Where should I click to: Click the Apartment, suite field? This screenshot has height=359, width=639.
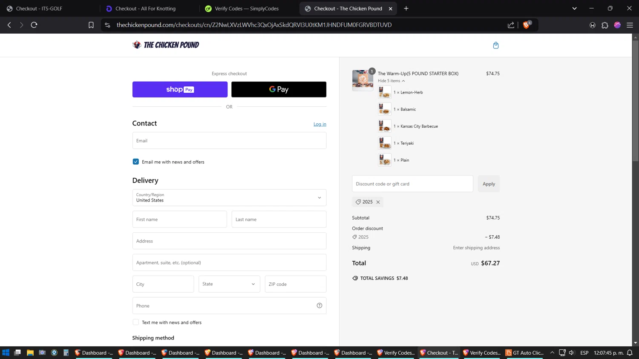[229, 262]
